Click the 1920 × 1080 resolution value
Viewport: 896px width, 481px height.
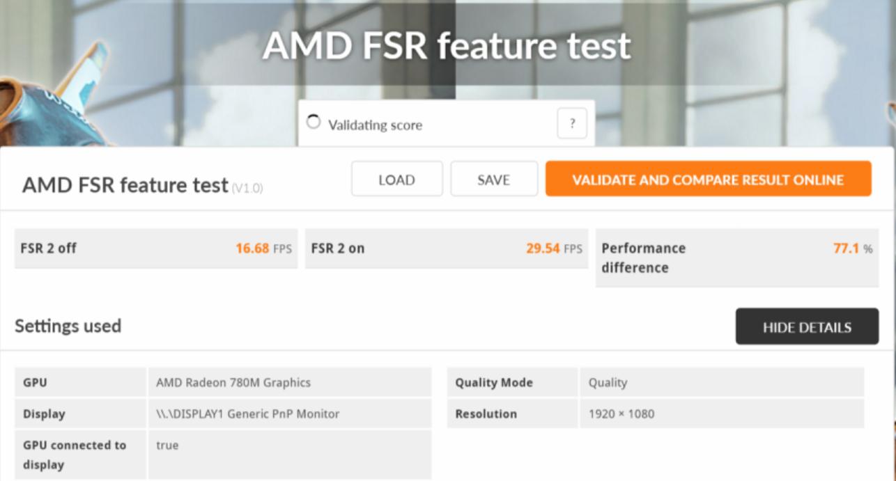pyautogui.click(x=621, y=414)
